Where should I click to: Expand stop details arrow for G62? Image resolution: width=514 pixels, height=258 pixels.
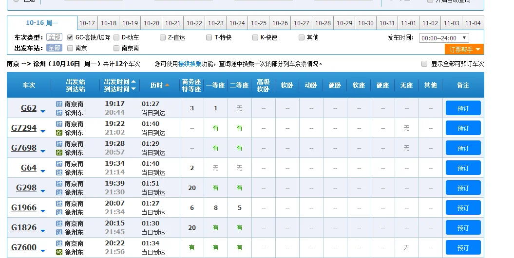pos(42,112)
